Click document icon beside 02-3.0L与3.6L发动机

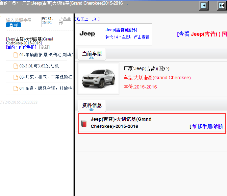pyautogui.click(x=16, y=66)
